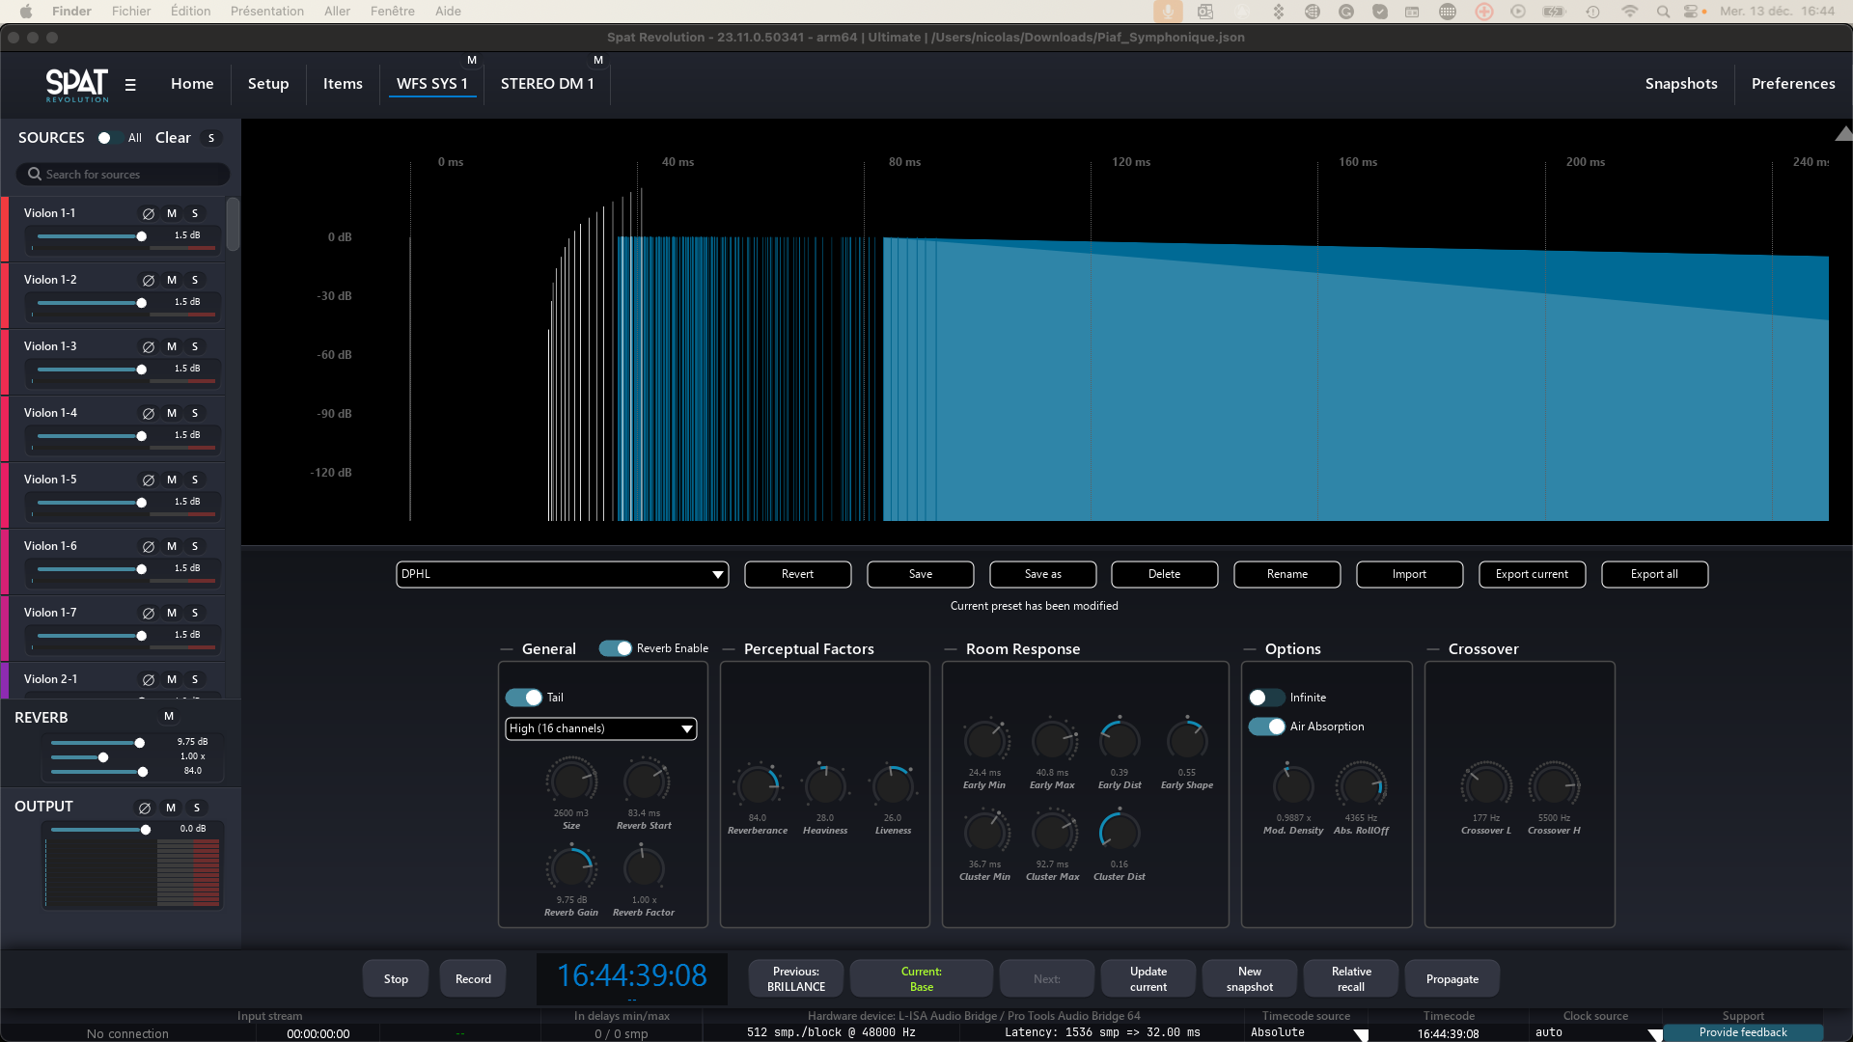Open the hamburger menu next to SPAT logo
This screenshot has height=1042, width=1853.
pos(130,85)
